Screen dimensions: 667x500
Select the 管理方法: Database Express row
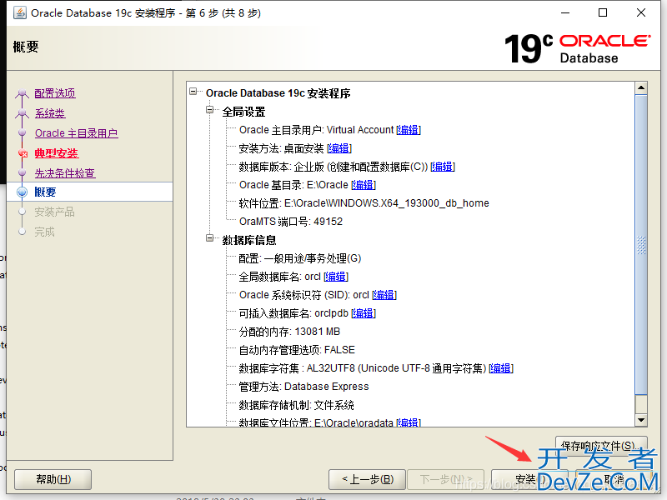[303, 387]
